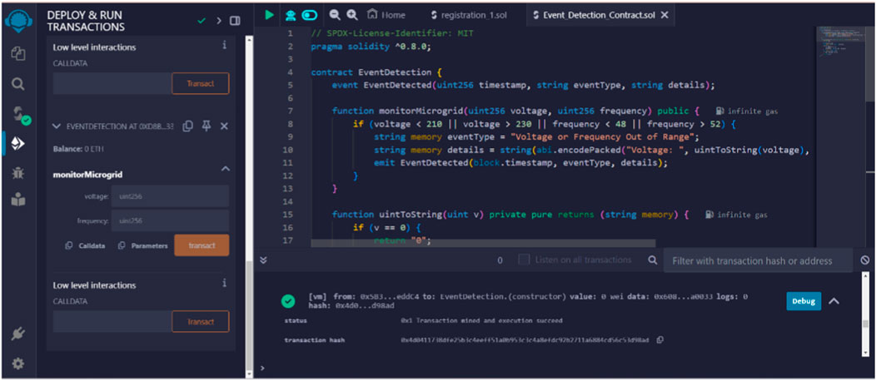
Task: Click the green checkmark in panel header
Action: click(x=202, y=21)
